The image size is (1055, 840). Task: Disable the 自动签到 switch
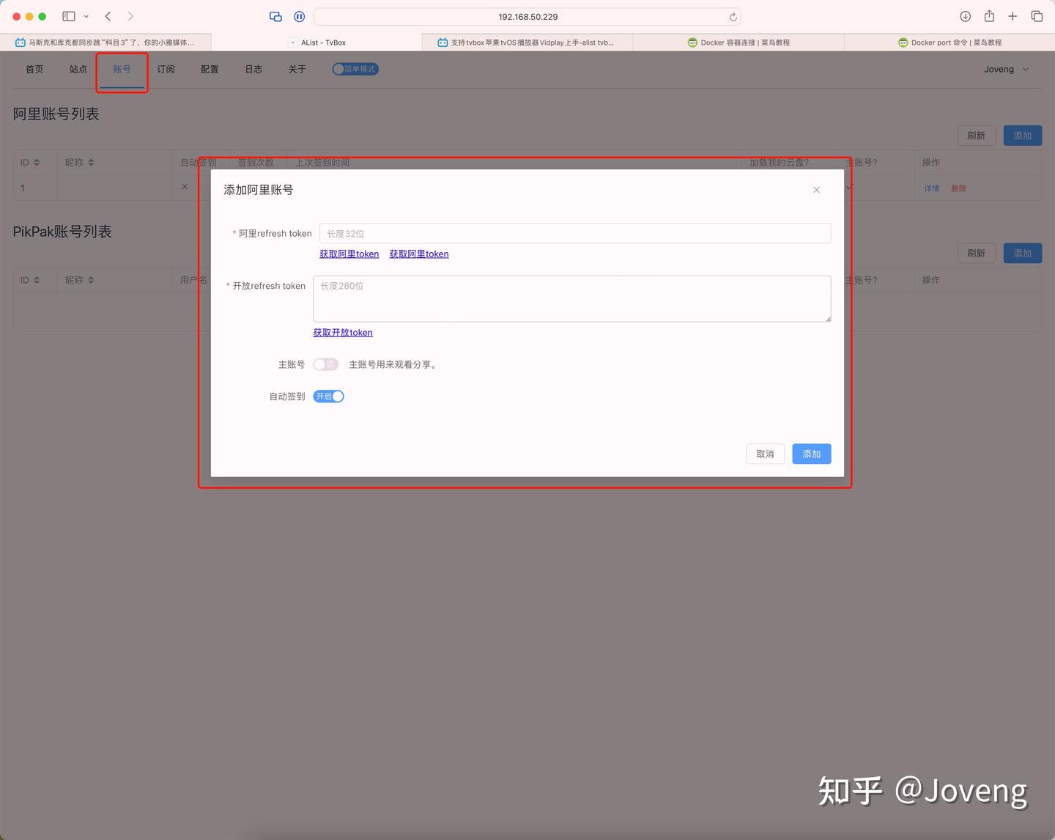click(328, 397)
